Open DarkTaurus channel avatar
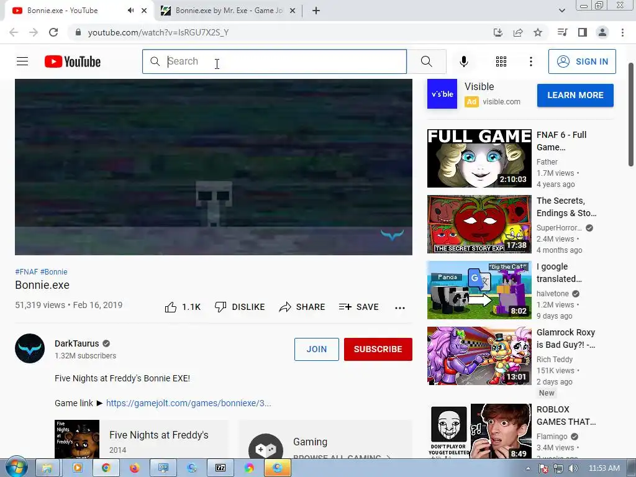This screenshot has height=477, width=636. point(30,348)
